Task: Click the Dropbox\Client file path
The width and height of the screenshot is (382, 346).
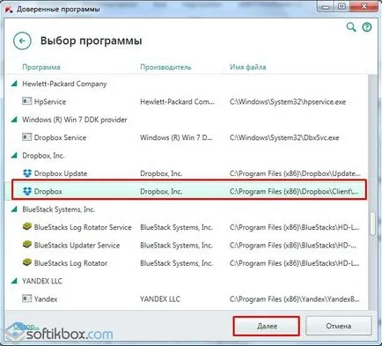Action: coord(294,192)
